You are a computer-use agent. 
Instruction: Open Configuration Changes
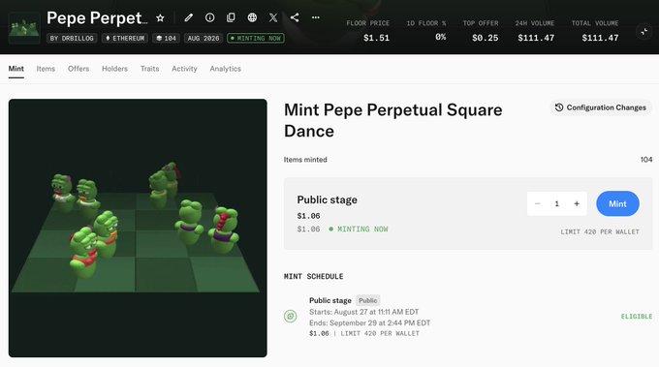pos(601,107)
